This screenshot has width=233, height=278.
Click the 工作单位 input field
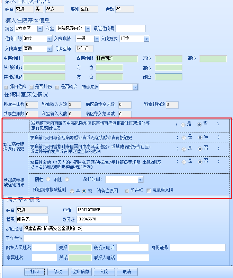(81, 238)
